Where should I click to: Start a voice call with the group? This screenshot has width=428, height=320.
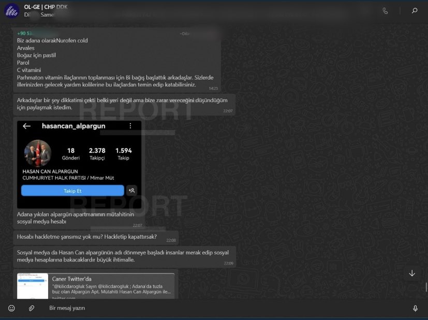click(385, 11)
